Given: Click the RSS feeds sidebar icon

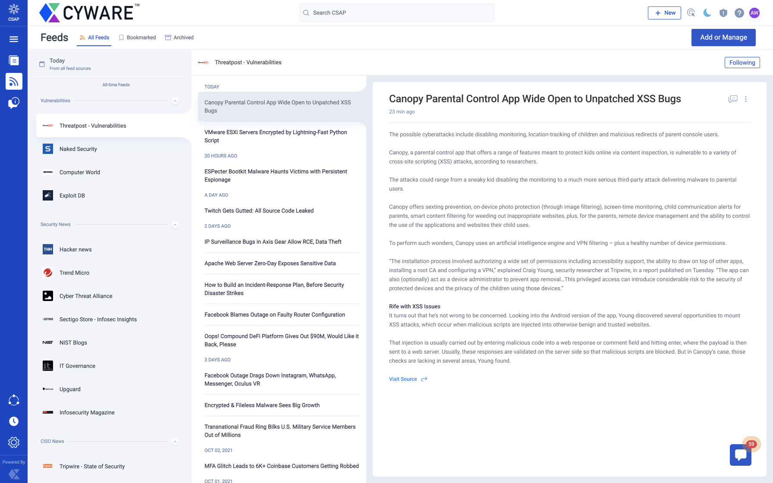Looking at the screenshot, I should click(14, 81).
